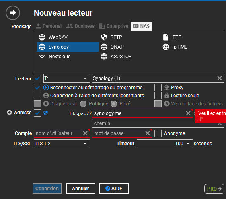Click the Connexion button

pos(47,189)
